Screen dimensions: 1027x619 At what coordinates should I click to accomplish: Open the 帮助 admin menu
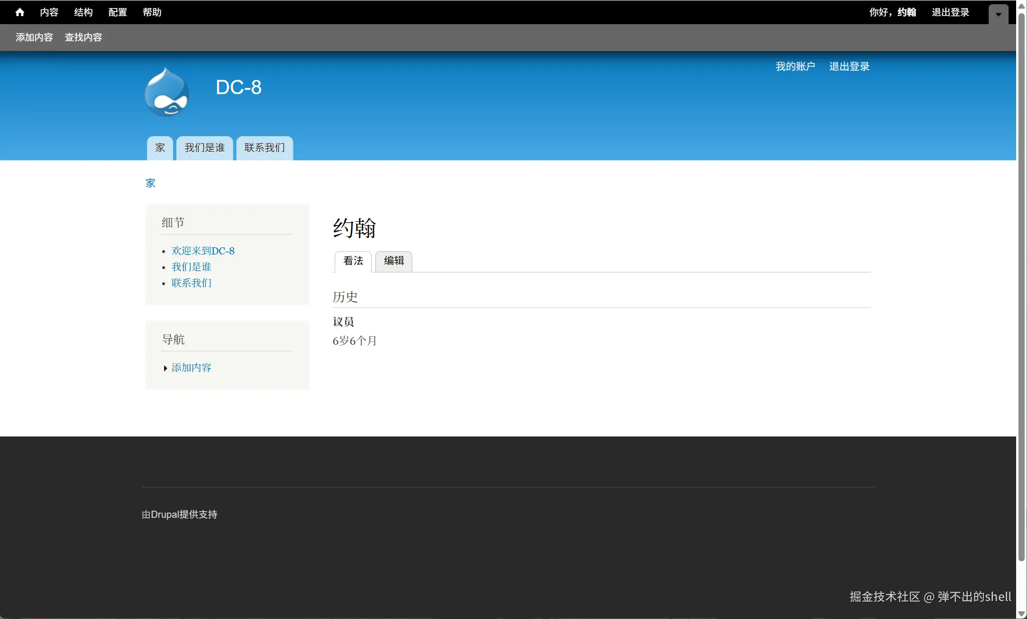pos(152,12)
